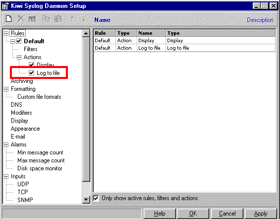Open Min message count alarm
280x219 pixels.
pyautogui.click(x=40, y=152)
